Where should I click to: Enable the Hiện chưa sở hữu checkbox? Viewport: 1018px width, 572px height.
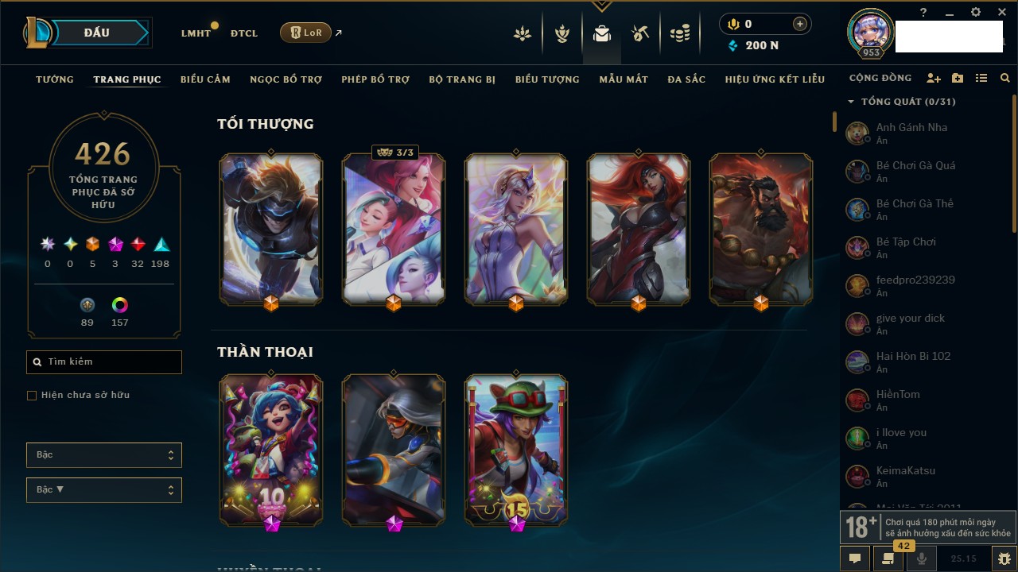(x=32, y=396)
